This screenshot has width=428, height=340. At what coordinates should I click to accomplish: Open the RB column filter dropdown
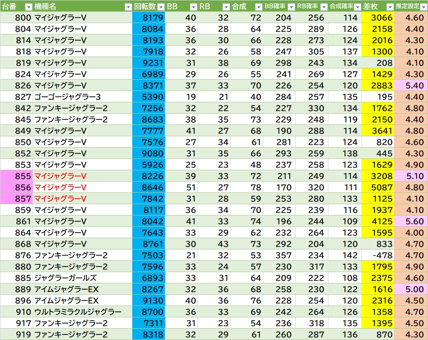(226, 7)
